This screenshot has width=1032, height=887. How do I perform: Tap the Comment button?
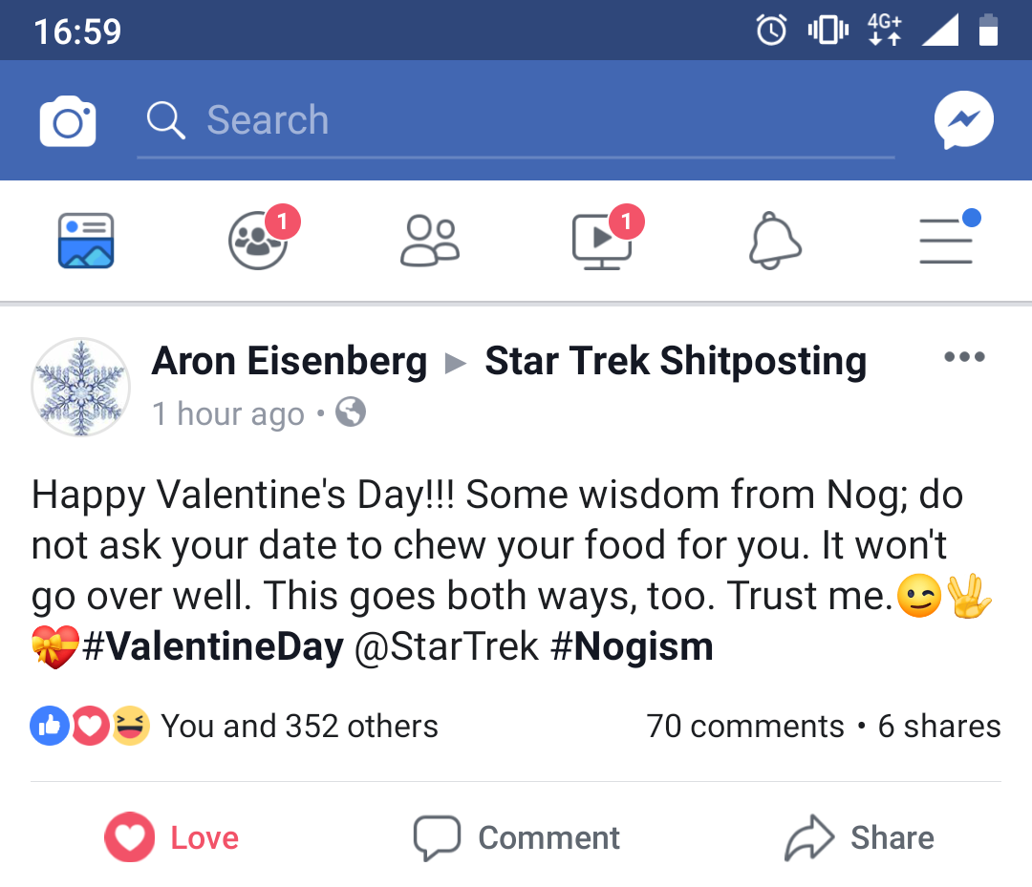click(517, 837)
